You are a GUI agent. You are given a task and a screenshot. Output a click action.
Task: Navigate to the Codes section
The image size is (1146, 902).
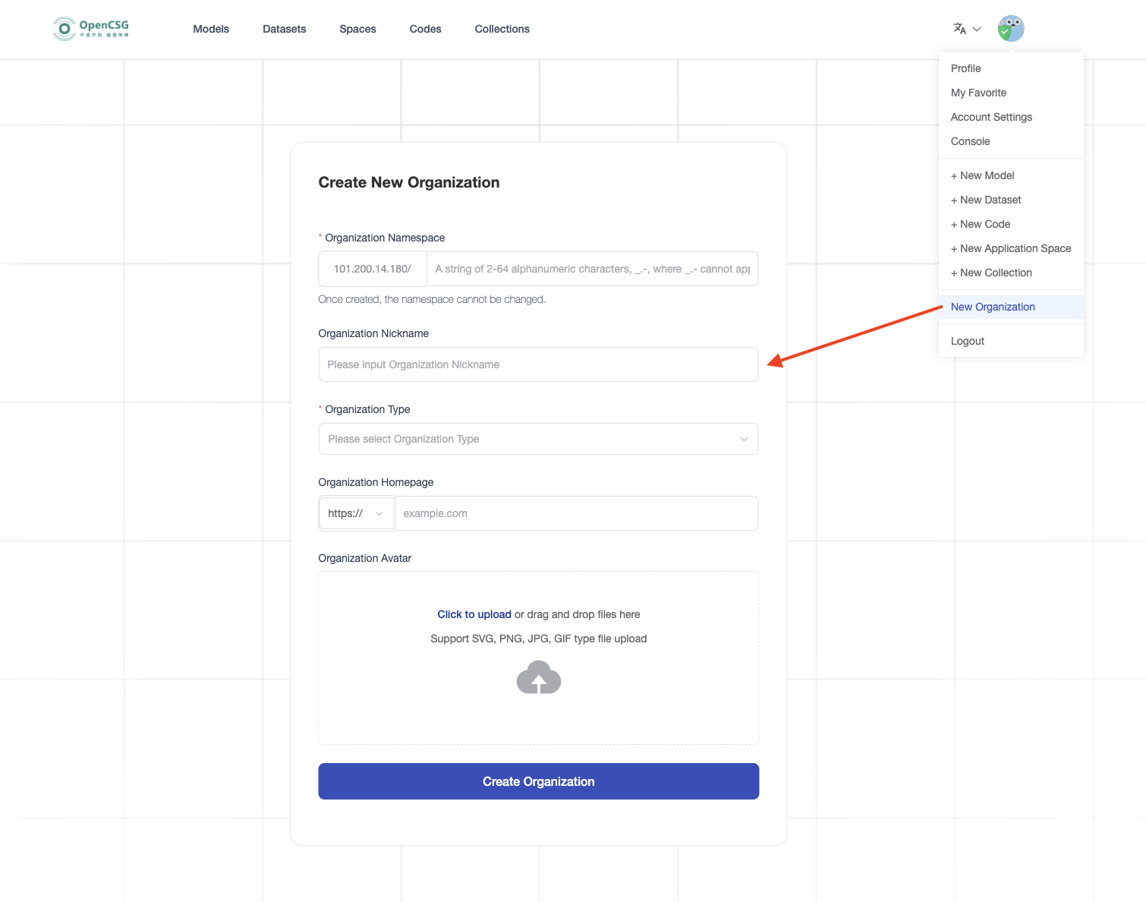pyautogui.click(x=425, y=29)
